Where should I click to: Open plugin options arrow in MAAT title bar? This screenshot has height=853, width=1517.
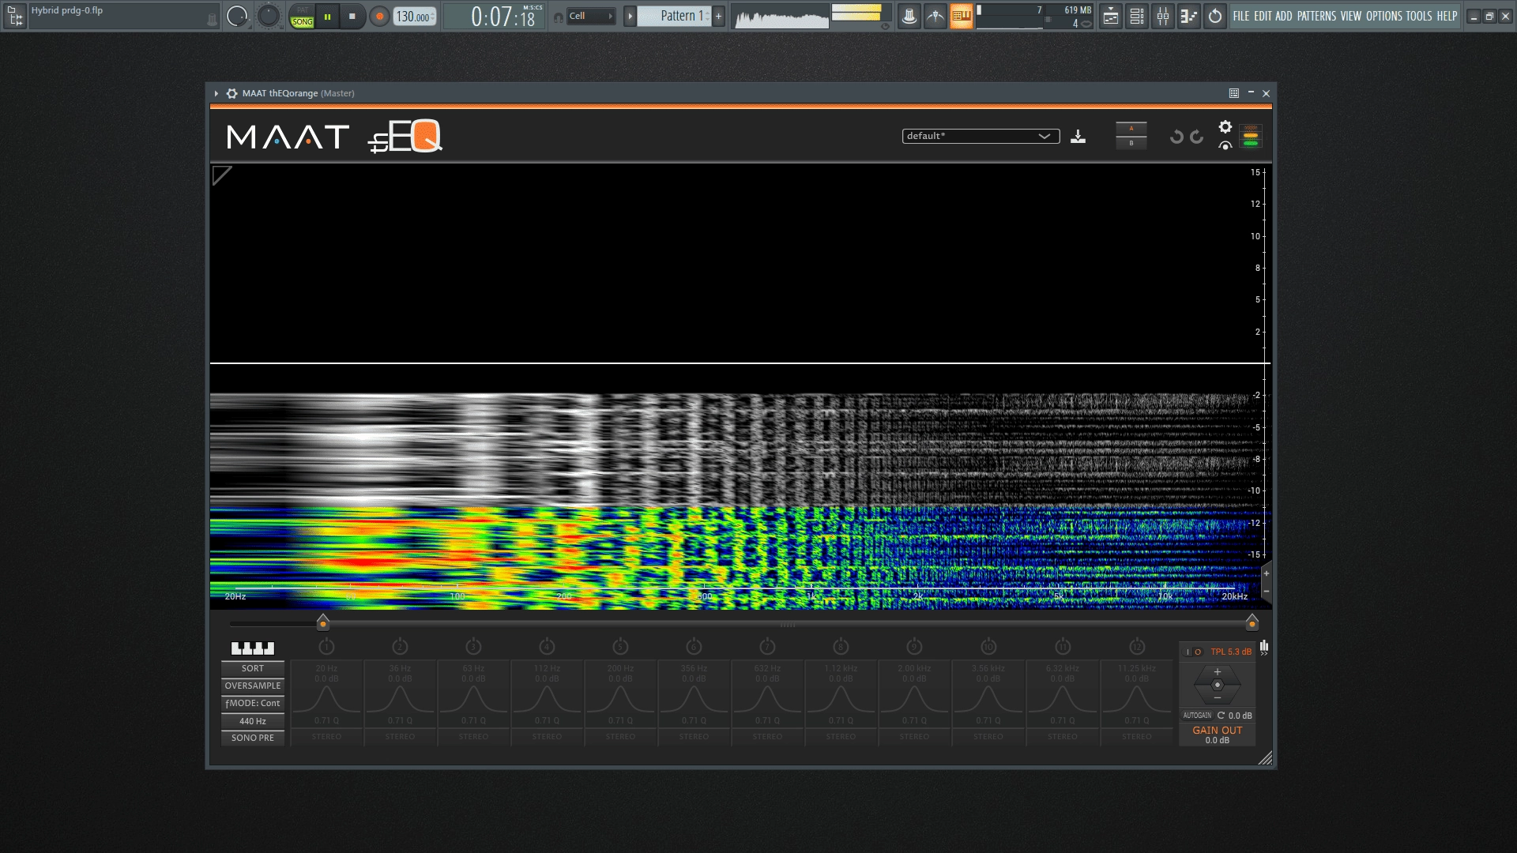(x=216, y=93)
